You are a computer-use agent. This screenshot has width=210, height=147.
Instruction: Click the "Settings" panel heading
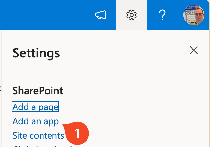click(36, 52)
